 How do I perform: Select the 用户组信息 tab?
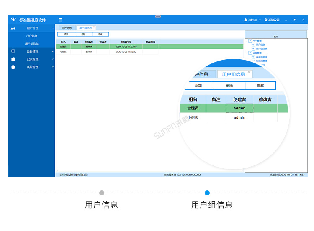pyautogui.click(x=85, y=28)
